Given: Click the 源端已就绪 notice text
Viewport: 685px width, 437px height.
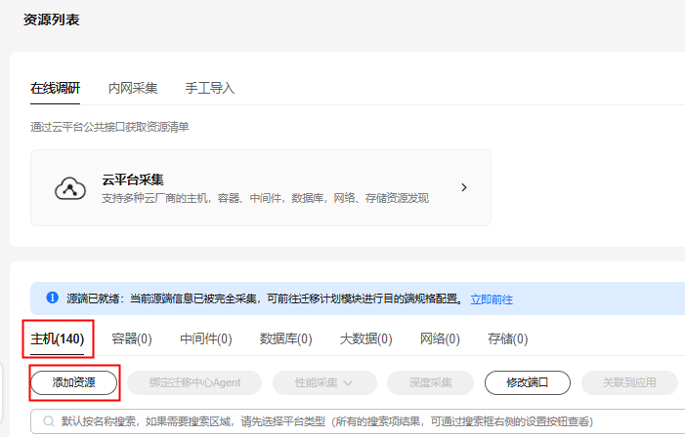Looking at the screenshot, I should [264, 298].
